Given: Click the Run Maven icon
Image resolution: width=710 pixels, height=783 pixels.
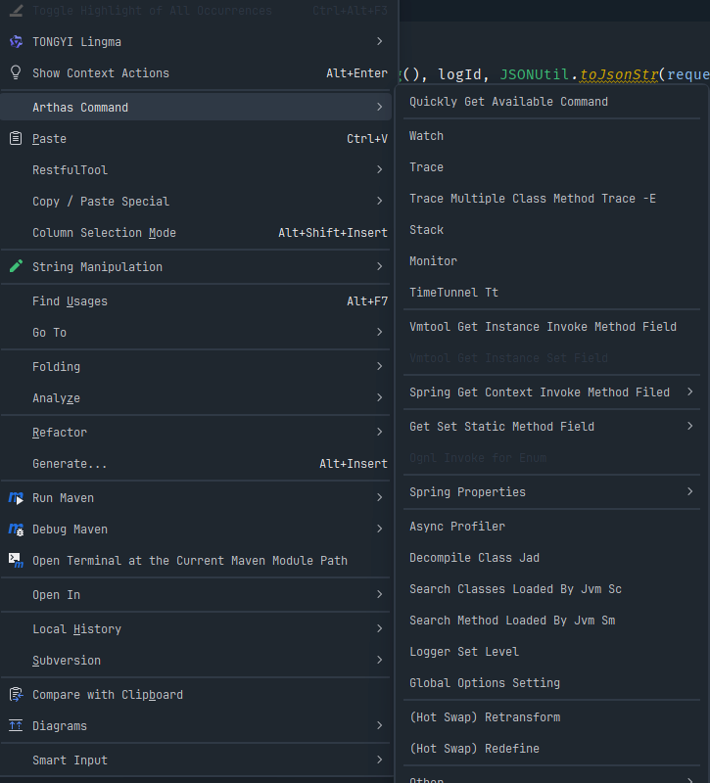Looking at the screenshot, I should click(x=16, y=498).
